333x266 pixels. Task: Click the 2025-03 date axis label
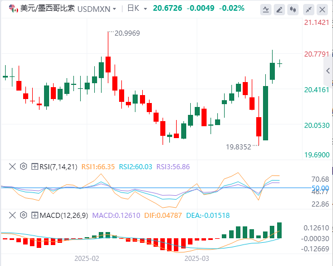pos(197,259)
